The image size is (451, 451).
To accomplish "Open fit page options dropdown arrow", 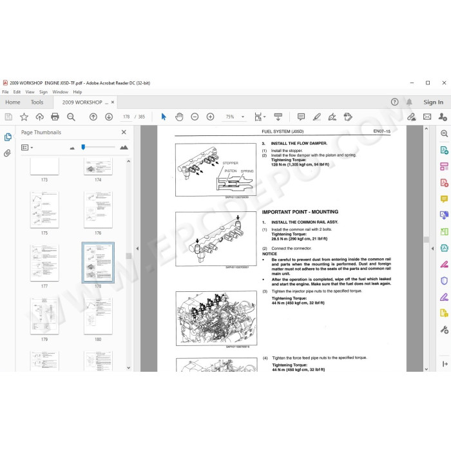I will click(264, 117).
